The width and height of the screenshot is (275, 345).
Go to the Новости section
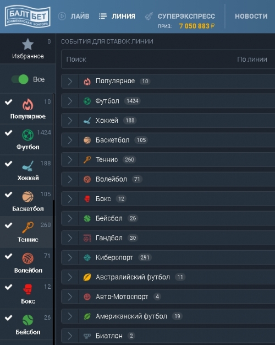tap(251, 17)
